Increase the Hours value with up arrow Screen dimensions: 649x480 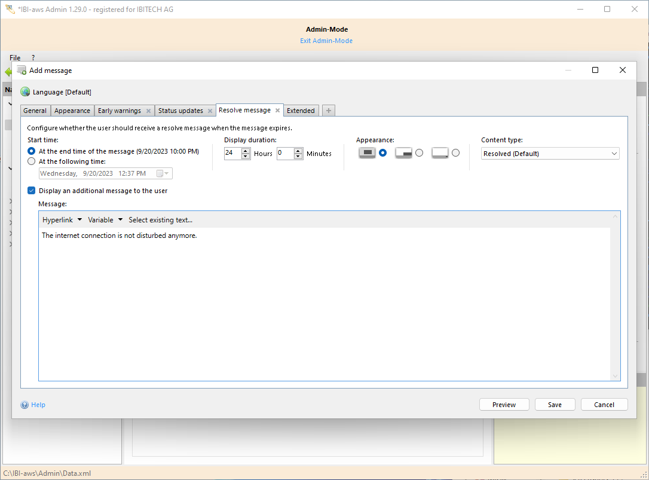click(246, 151)
